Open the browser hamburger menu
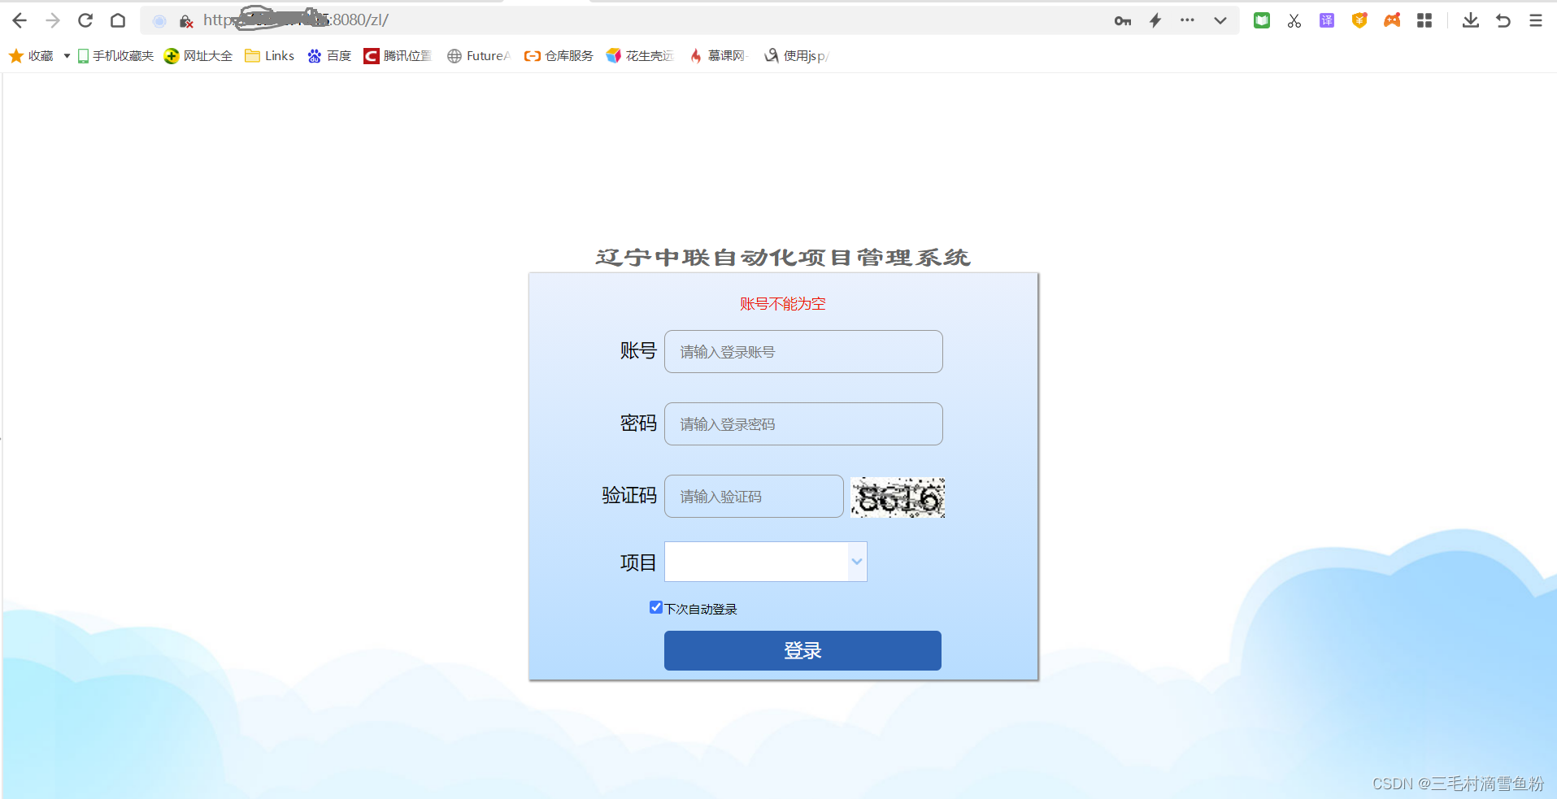The image size is (1557, 799). pyautogui.click(x=1536, y=20)
